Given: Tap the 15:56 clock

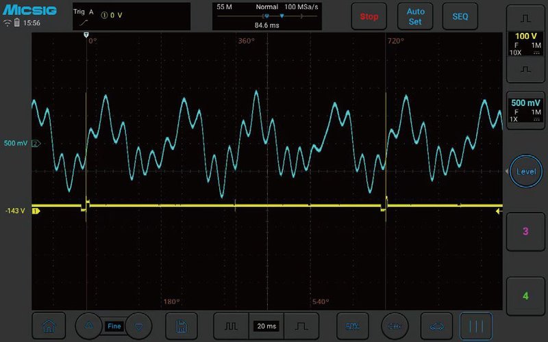Looking at the screenshot, I should point(32,23).
